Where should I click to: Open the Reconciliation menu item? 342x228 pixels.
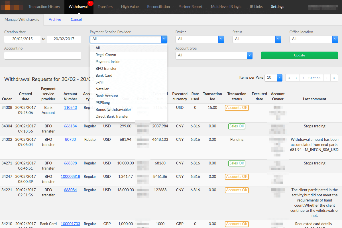click(x=158, y=7)
